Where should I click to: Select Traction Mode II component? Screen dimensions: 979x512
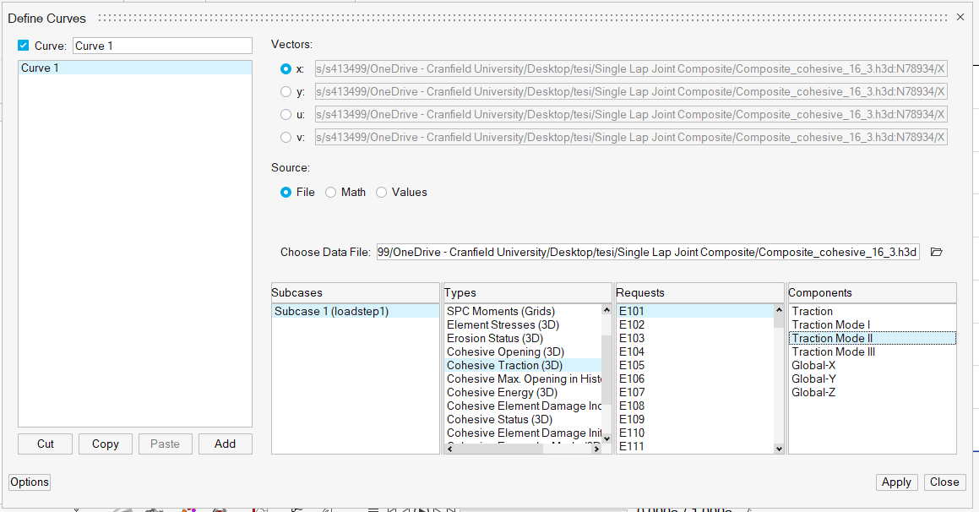click(x=873, y=339)
